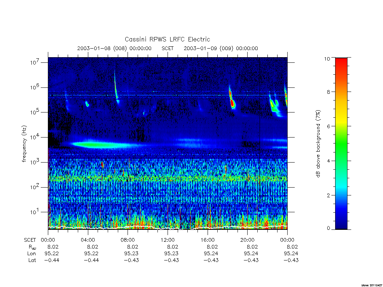Click the red radio burst just after 18:00
This screenshot has width=383, height=287.
point(232,103)
